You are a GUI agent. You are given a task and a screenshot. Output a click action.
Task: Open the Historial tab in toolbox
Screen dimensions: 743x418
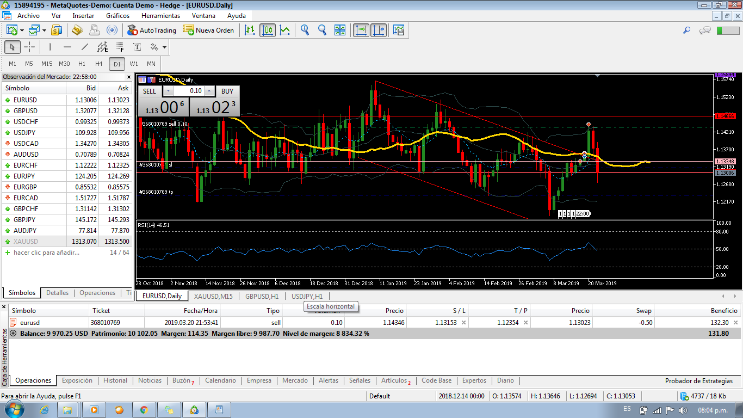click(x=115, y=380)
